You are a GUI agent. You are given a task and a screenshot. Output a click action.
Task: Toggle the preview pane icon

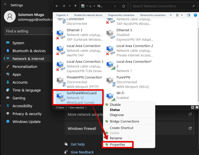(x=188, y=15)
